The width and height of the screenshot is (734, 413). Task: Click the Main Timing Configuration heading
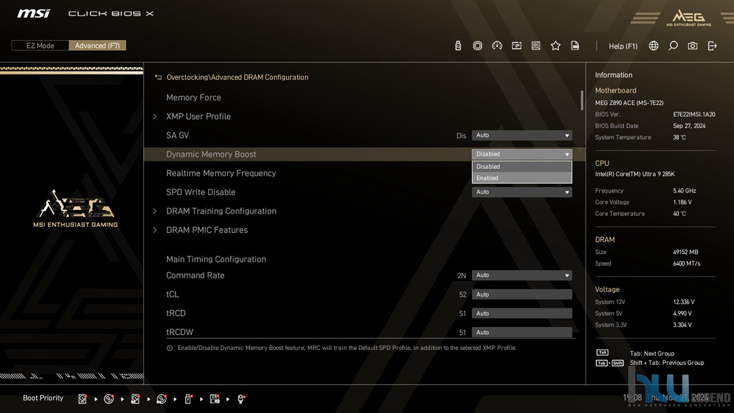(216, 259)
